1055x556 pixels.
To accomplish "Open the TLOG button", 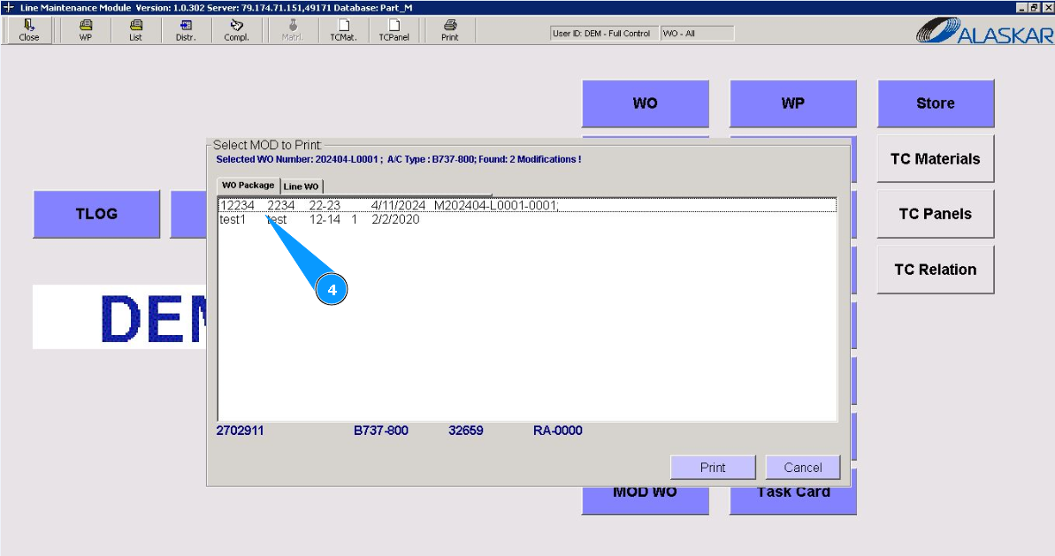I will pyautogui.click(x=96, y=214).
